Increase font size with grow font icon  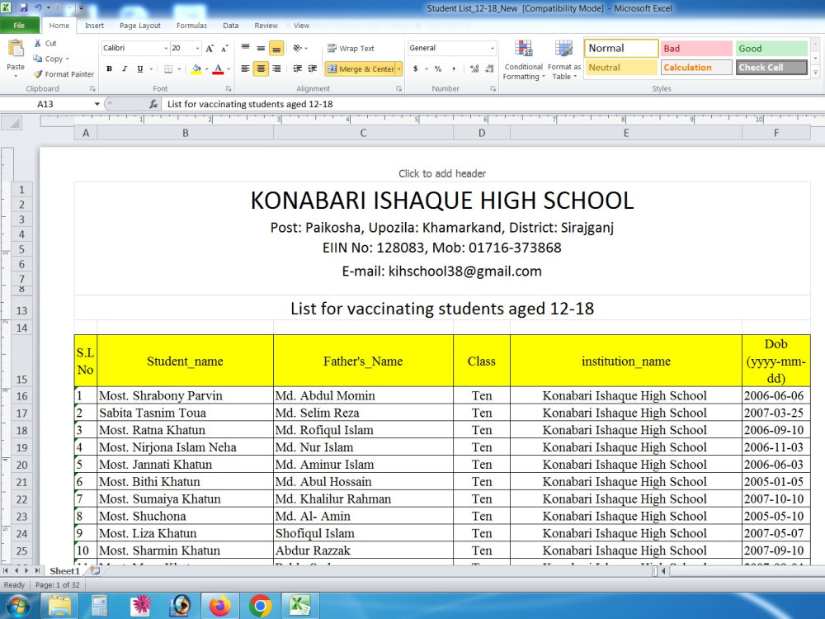tap(210, 49)
